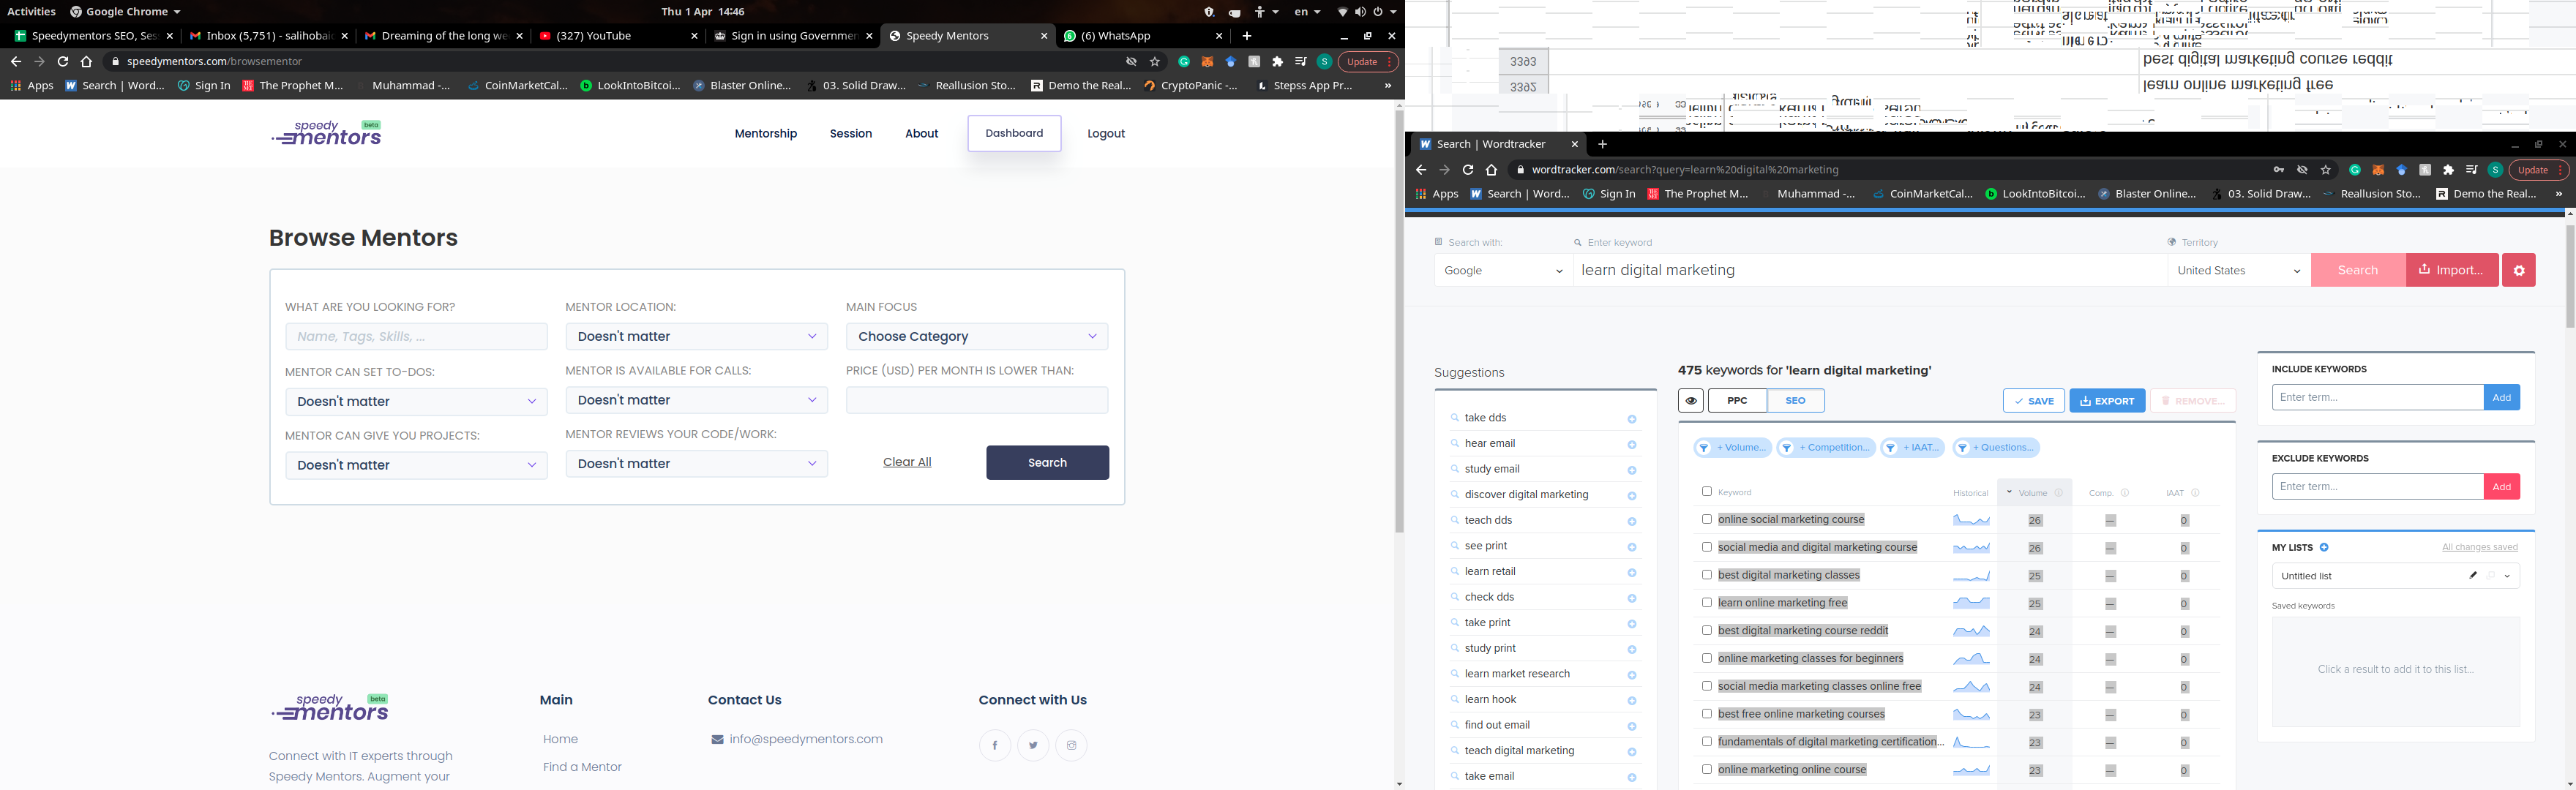Check 'social media and digital marketing course' row
The image size is (2576, 790).
point(1707,547)
